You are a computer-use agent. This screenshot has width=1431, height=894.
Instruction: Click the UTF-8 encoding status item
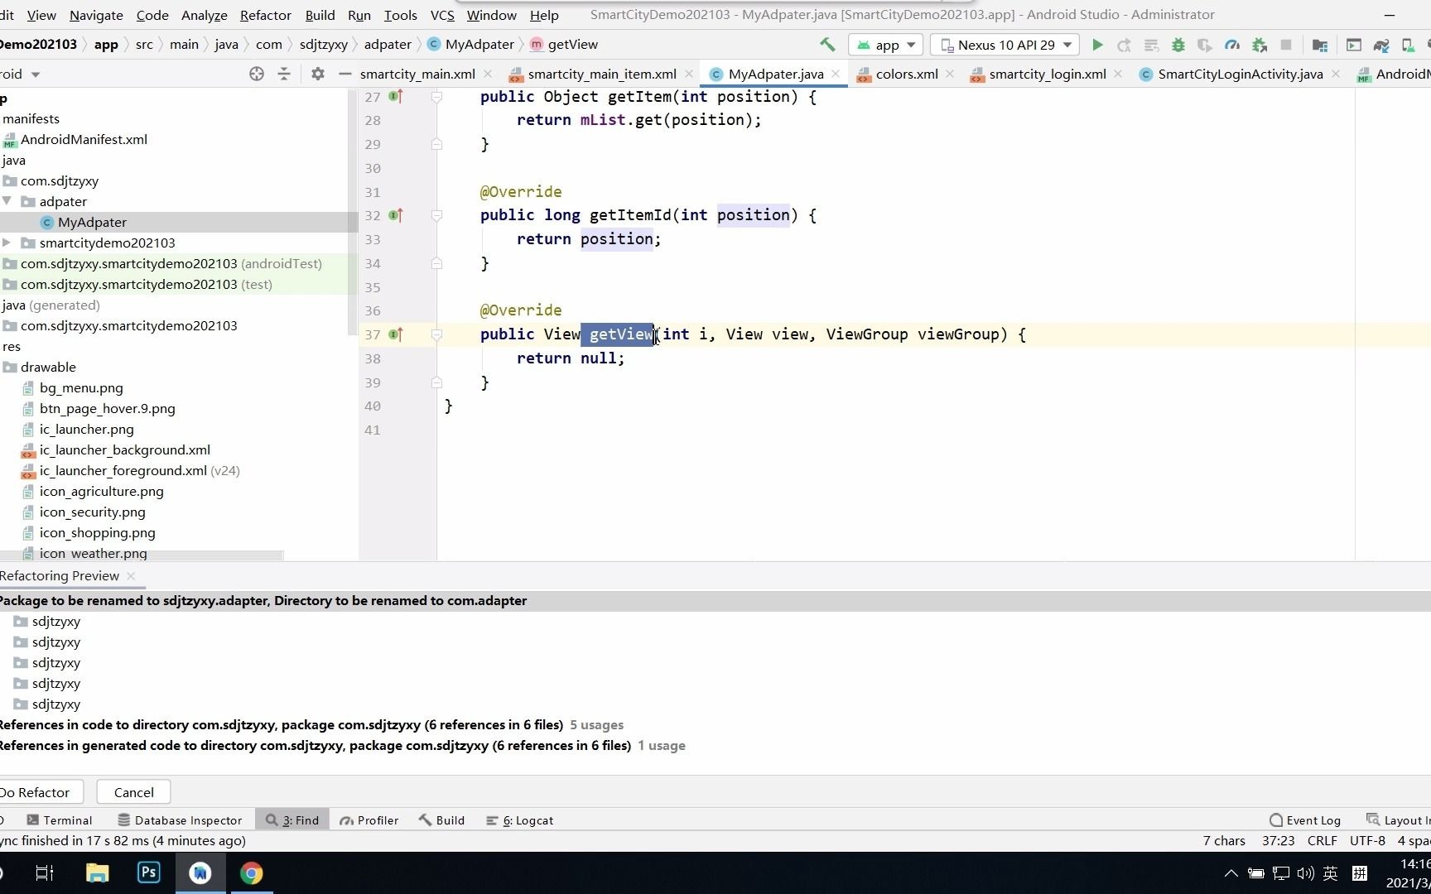[x=1367, y=841]
